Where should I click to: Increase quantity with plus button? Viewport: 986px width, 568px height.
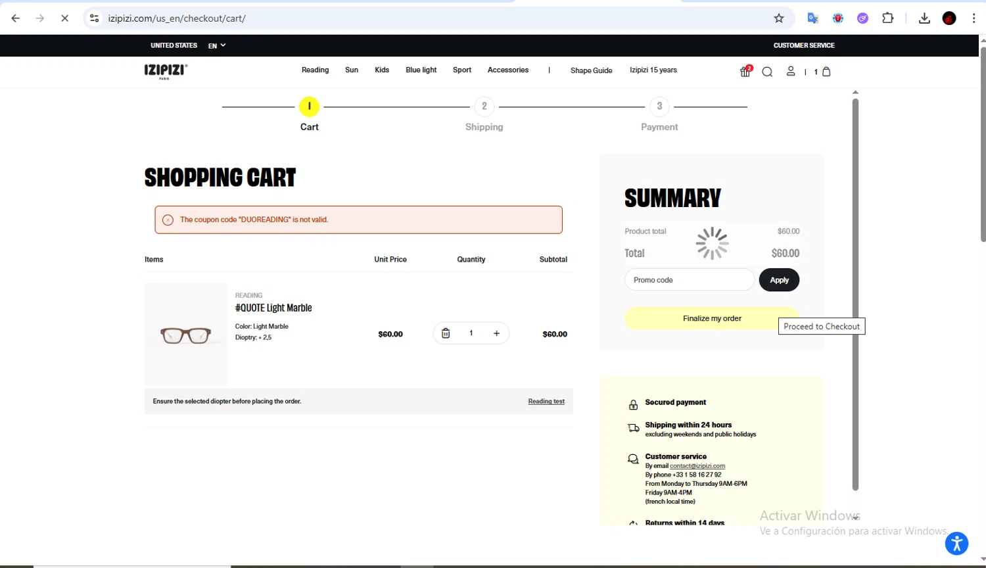(x=496, y=333)
